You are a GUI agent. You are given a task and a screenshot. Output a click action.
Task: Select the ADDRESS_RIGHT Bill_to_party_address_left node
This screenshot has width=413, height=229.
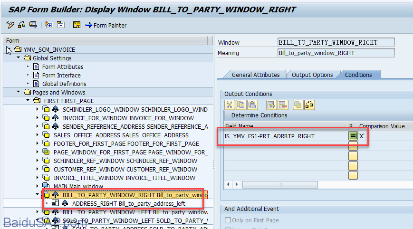[x=128, y=203]
